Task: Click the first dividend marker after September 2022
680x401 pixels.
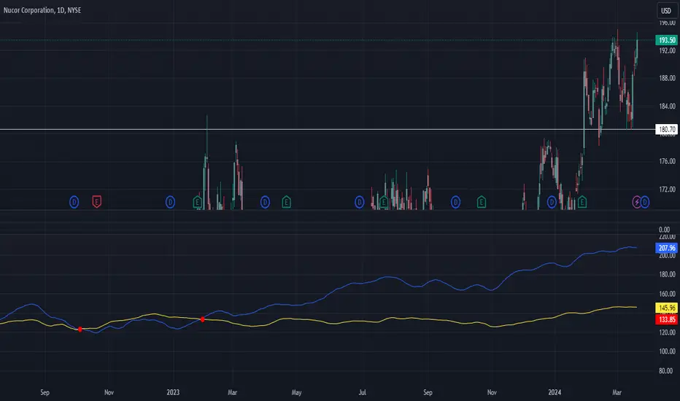Action: 74,202
